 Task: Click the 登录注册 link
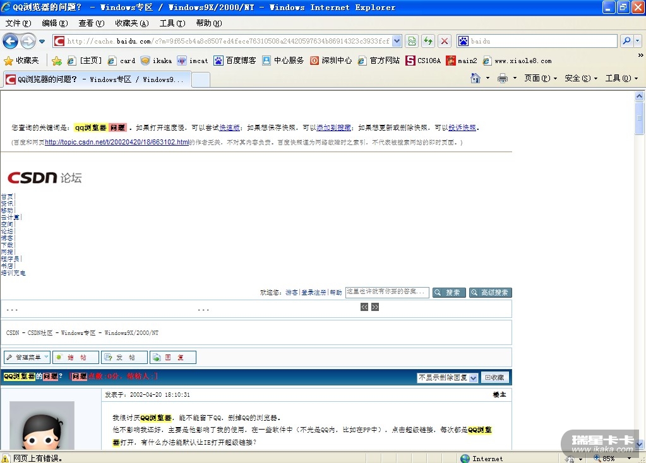(x=313, y=293)
